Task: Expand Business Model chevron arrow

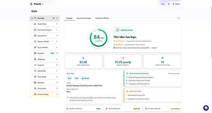Action: coord(57,41)
